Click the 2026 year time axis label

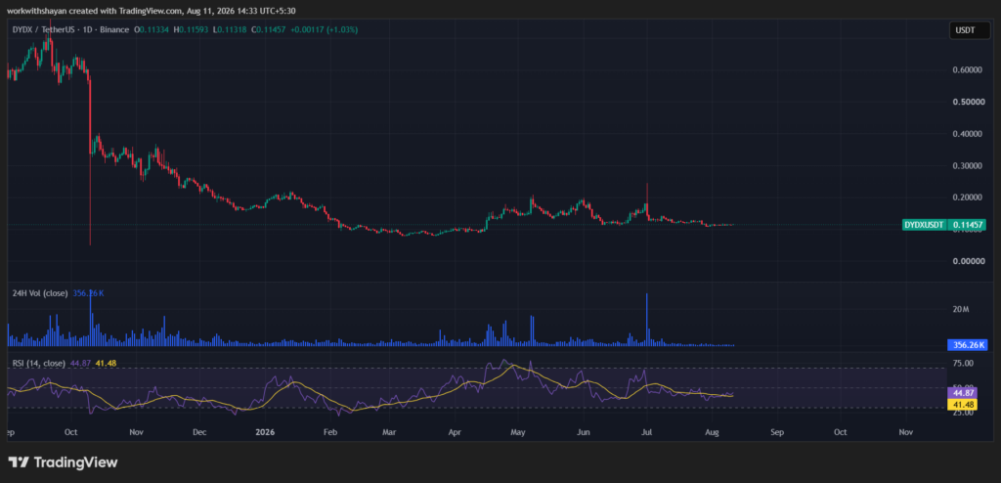point(264,432)
